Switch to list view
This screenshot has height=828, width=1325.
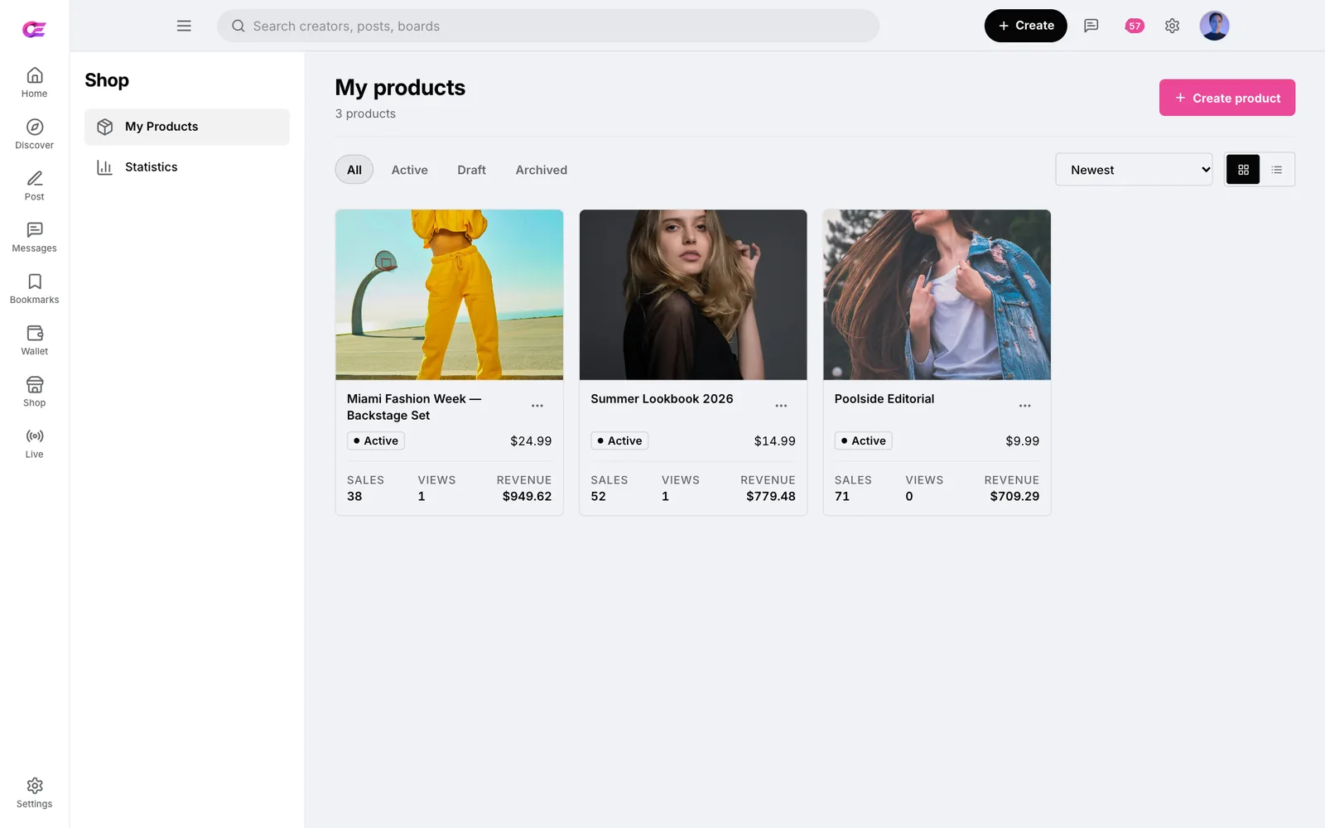1277,170
